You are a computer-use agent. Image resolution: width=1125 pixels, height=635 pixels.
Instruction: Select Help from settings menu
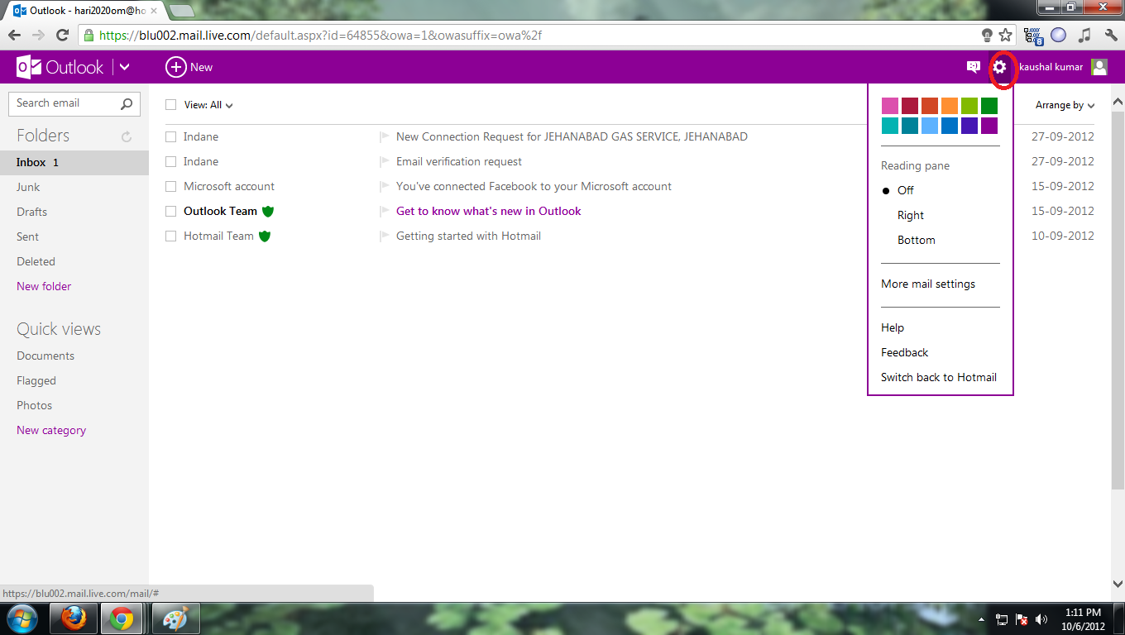[893, 327]
